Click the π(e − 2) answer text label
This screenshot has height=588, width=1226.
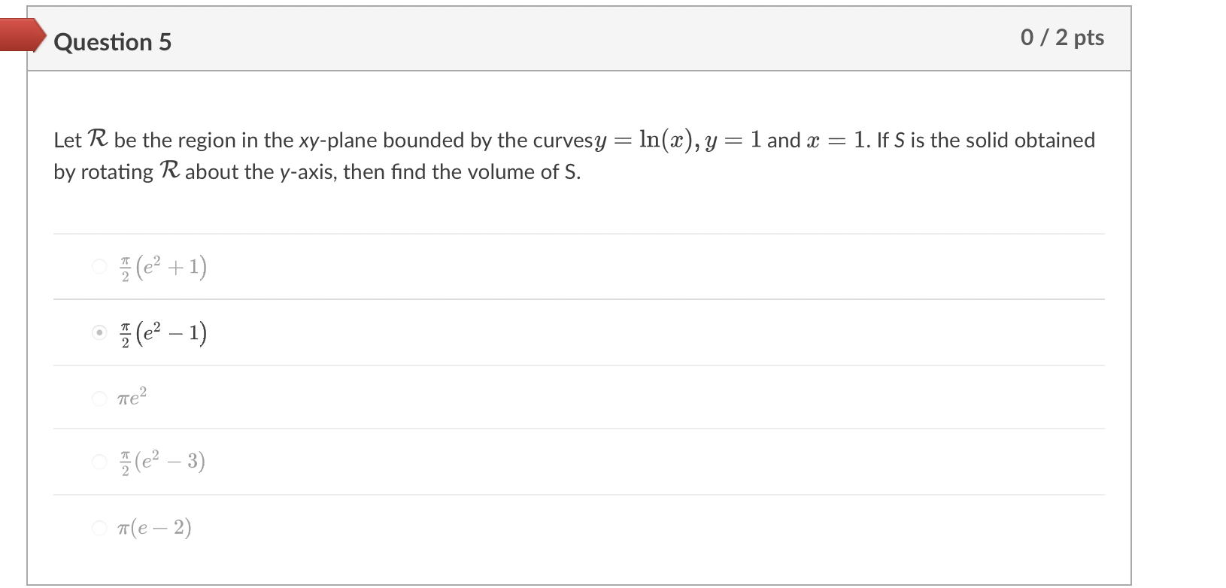pos(153,527)
